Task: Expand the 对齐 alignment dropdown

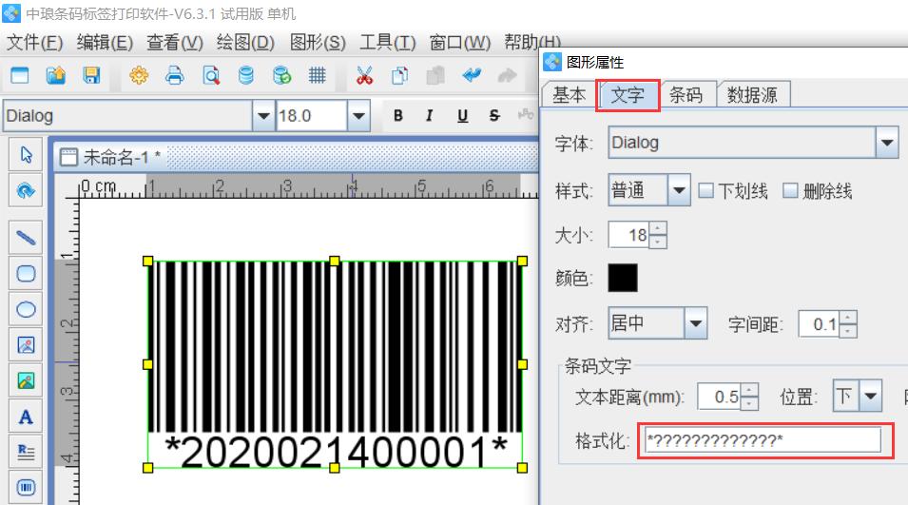Action: (695, 323)
